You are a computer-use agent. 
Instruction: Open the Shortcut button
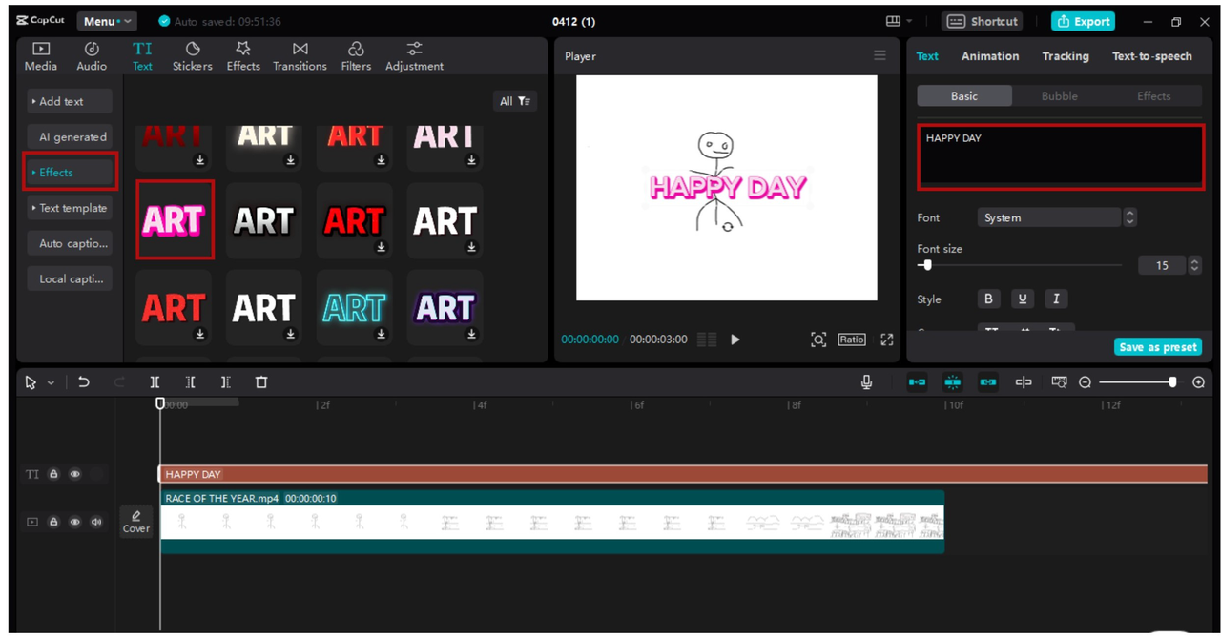tap(982, 21)
